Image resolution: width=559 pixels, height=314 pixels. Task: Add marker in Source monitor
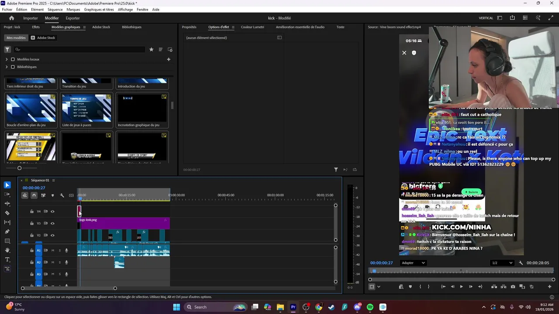(x=410, y=287)
